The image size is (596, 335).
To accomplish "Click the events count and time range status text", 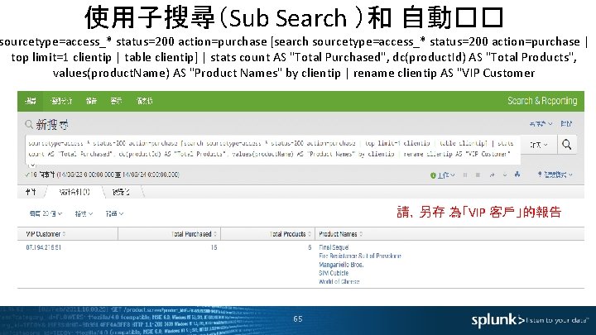I will pos(103,175).
